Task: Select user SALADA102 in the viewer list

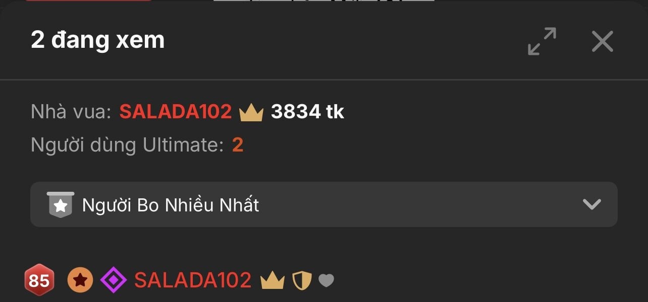Action: pyautogui.click(x=193, y=280)
